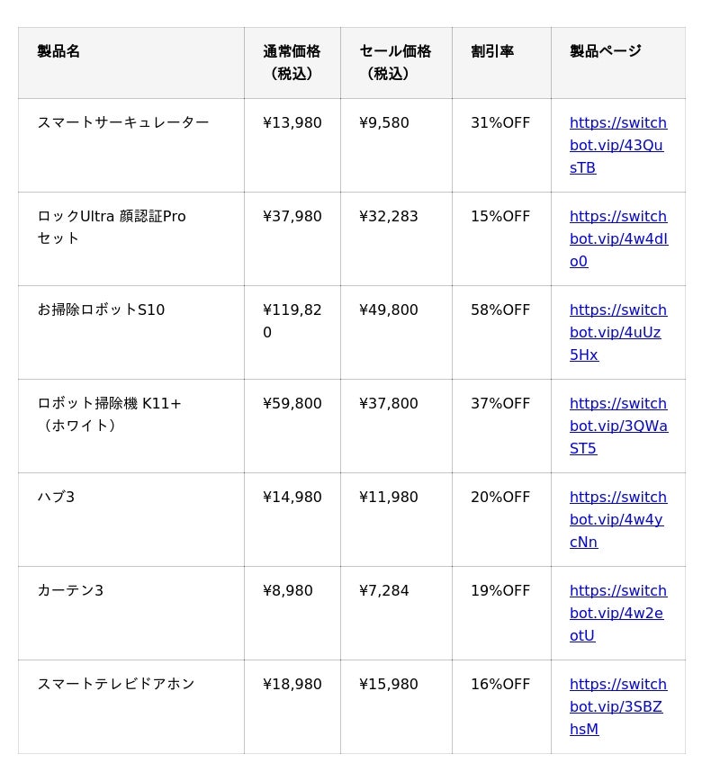Screen dimensions: 720x781
Task: Select the お掃除ロボットS10 name cell
Action: [131, 333]
